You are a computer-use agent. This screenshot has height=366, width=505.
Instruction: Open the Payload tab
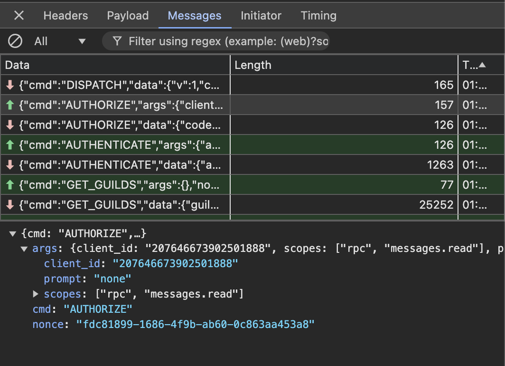128,16
